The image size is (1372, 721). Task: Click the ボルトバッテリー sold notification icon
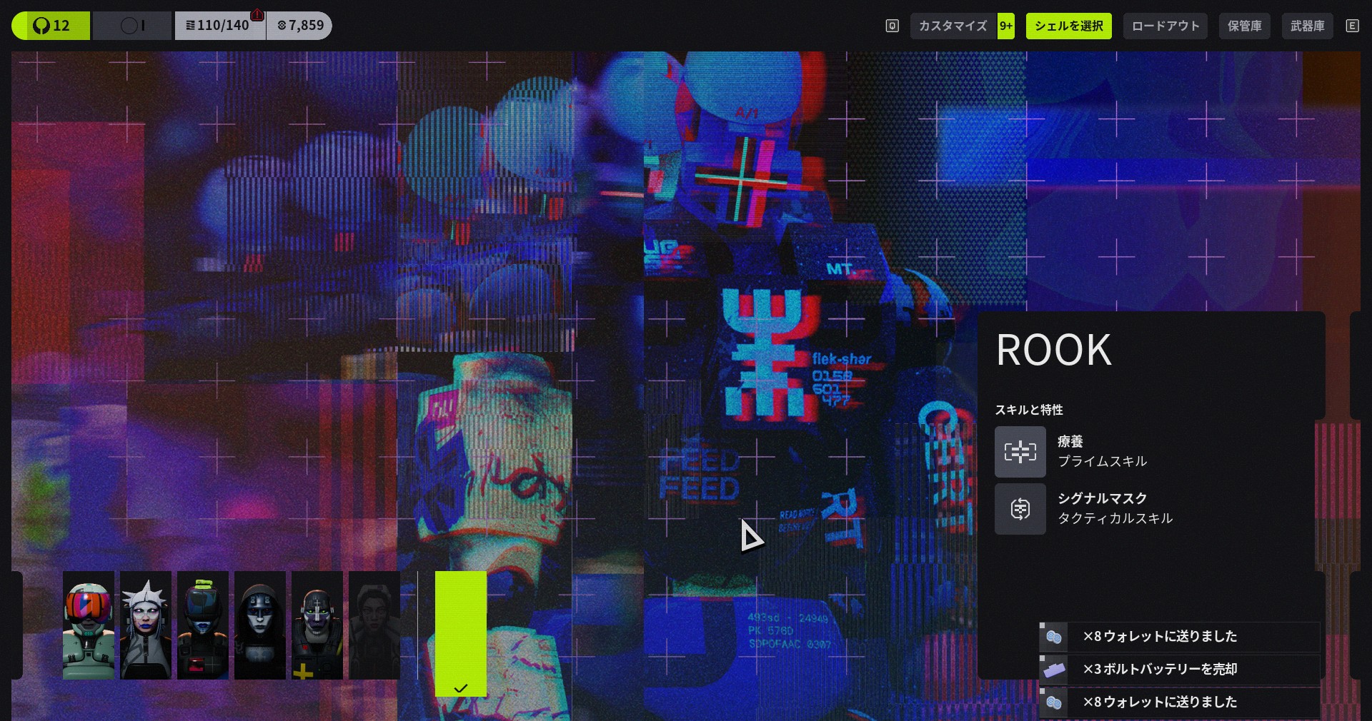click(1054, 670)
